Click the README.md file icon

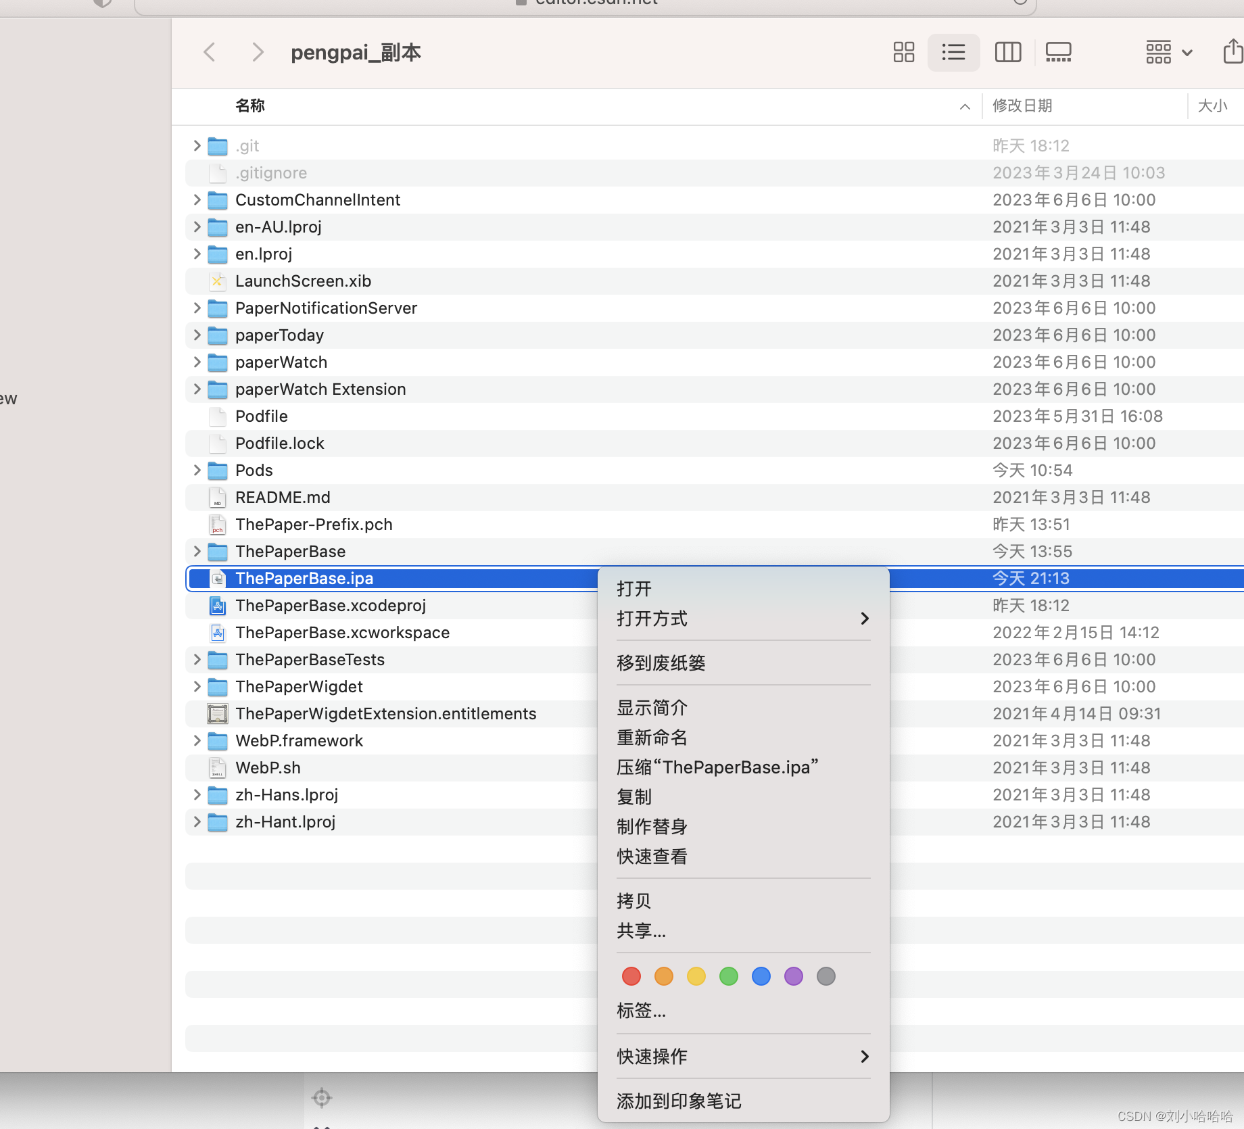pos(217,498)
